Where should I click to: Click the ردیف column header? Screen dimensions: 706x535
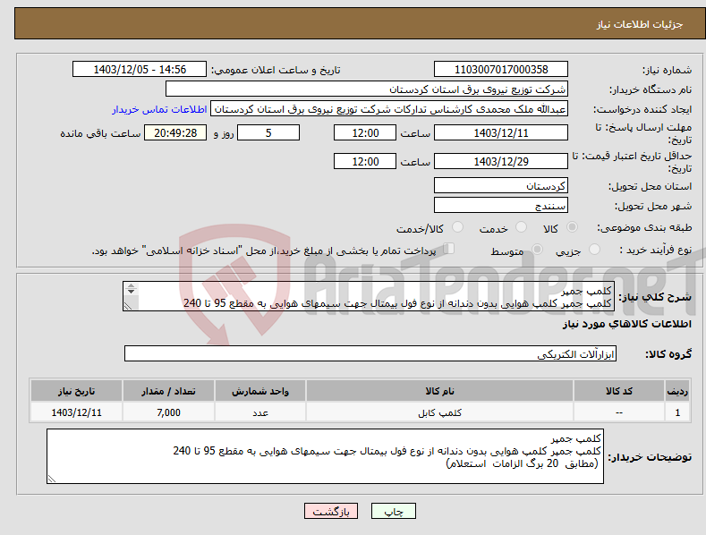[677, 391]
